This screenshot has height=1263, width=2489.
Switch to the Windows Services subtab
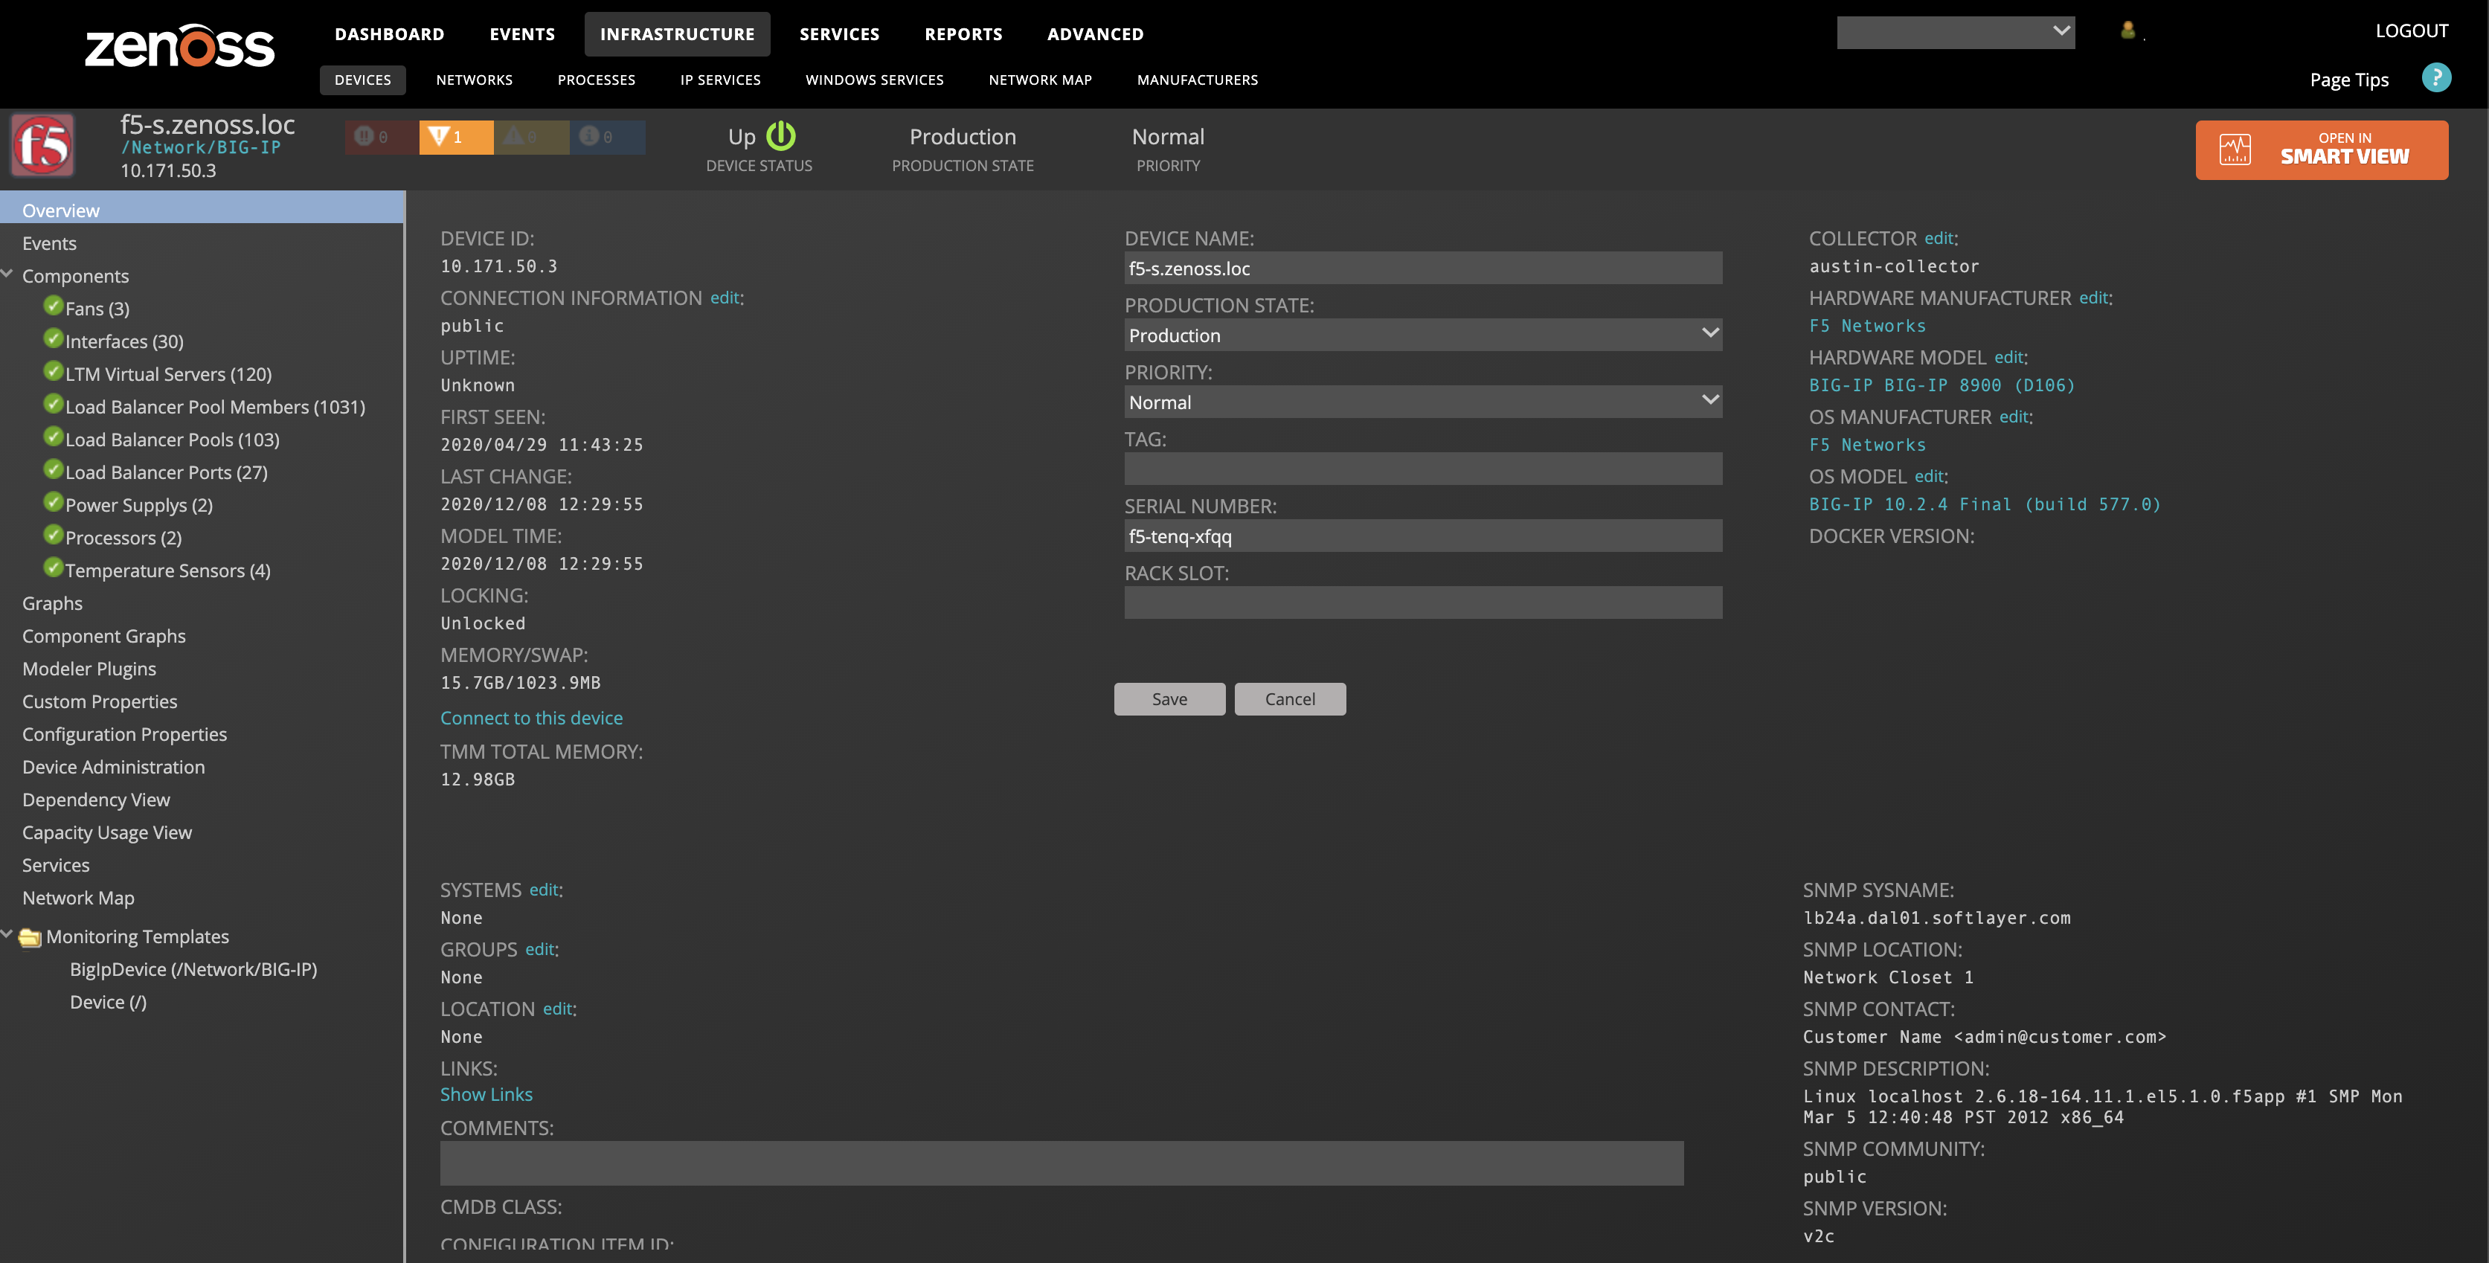pyautogui.click(x=875, y=80)
